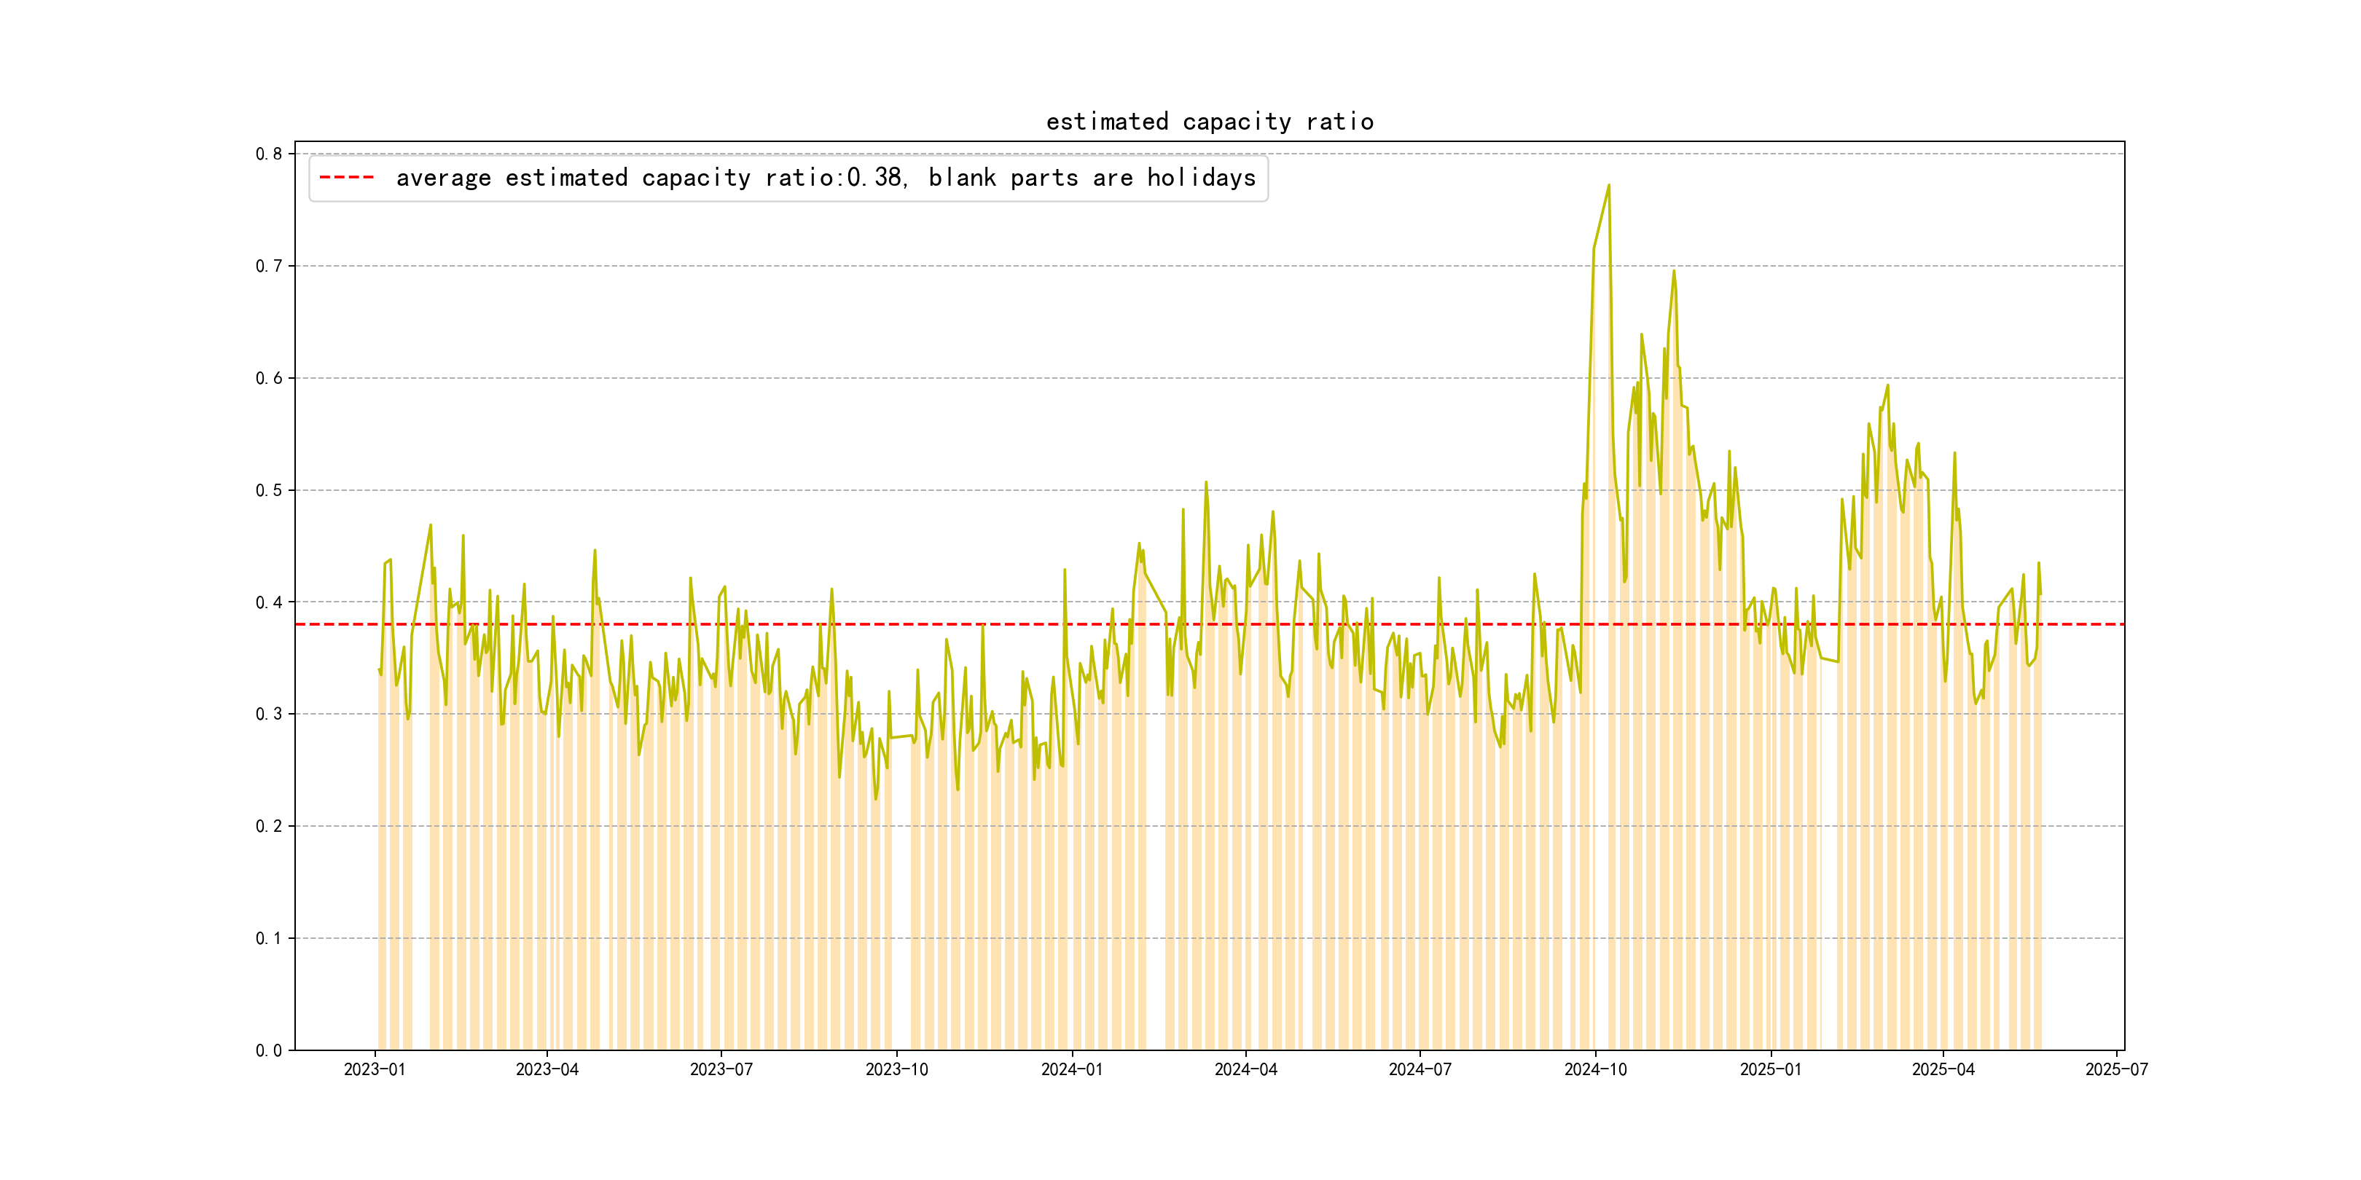Click the 2025-04 x-axis label

tap(1943, 1069)
